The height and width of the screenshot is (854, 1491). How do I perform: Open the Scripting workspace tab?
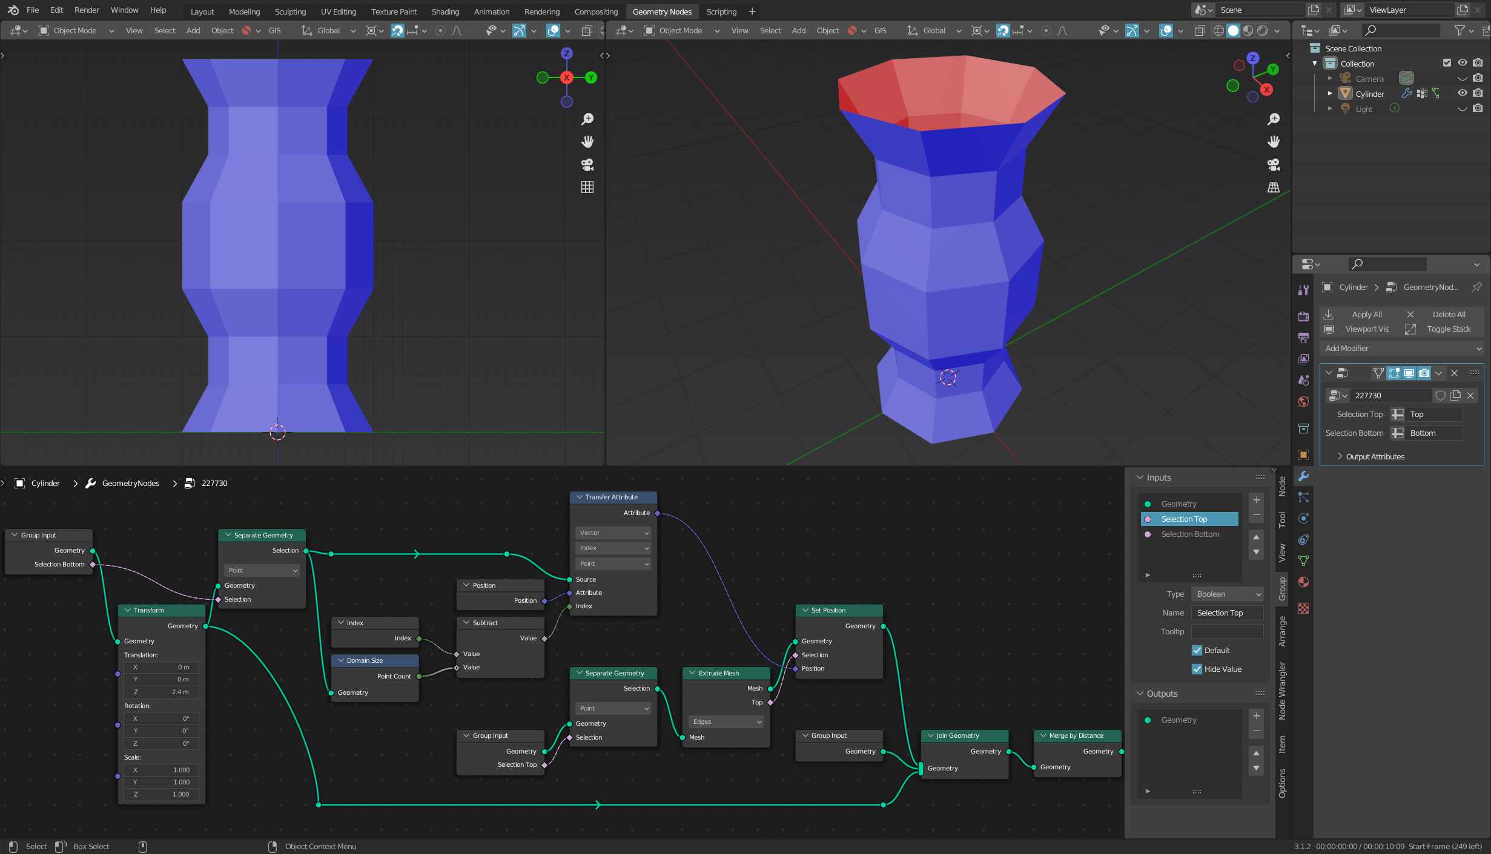[x=721, y=11]
